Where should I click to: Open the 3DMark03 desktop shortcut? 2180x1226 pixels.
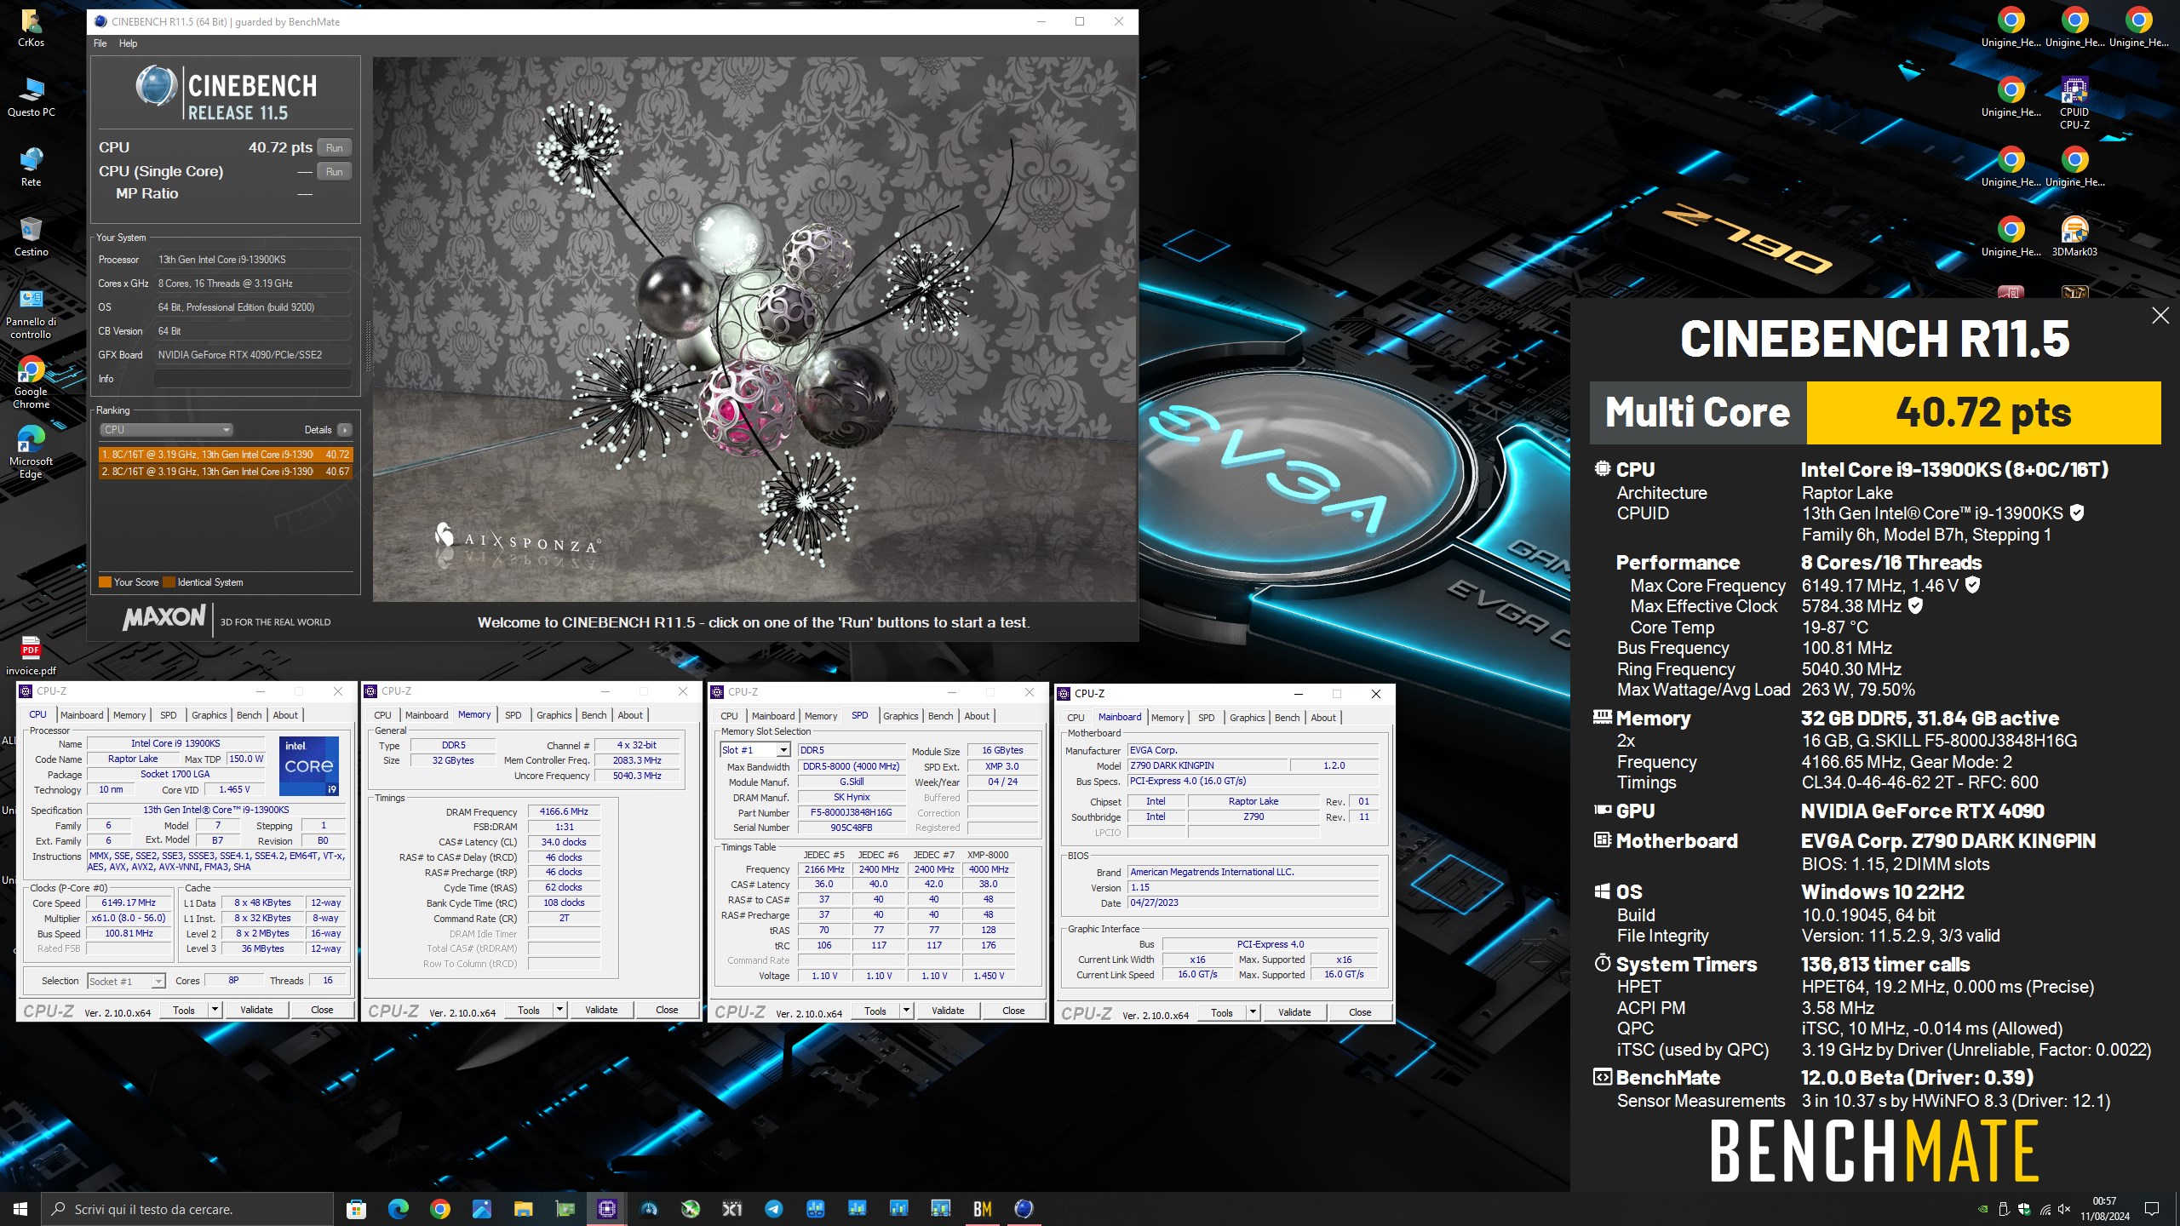2074,237
